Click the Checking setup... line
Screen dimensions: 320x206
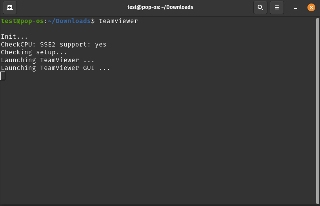[34, 52]
